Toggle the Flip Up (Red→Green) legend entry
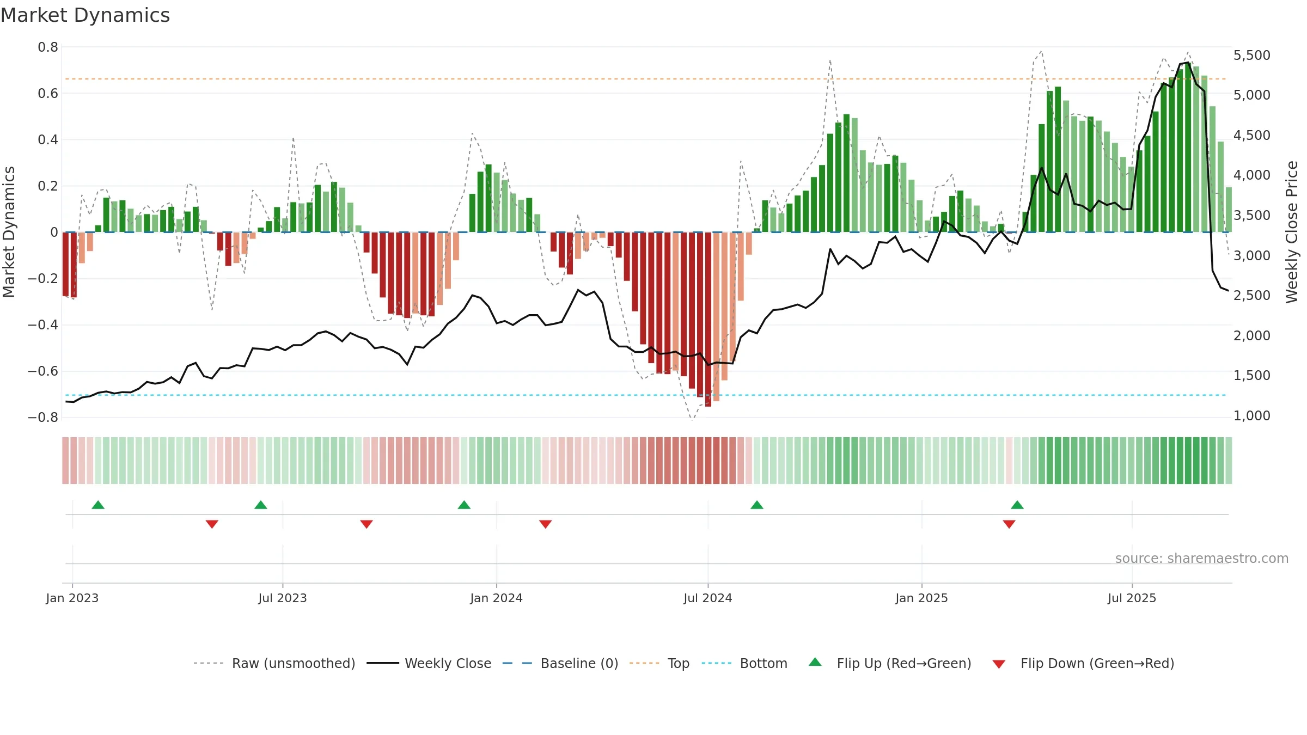 tap(890, 663)
